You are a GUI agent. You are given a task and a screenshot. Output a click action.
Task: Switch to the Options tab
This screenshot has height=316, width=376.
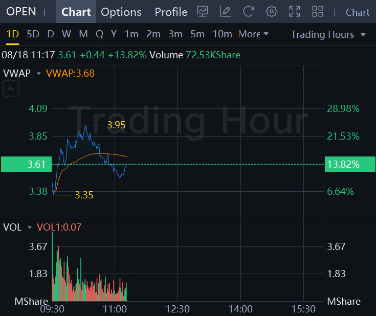121,12
